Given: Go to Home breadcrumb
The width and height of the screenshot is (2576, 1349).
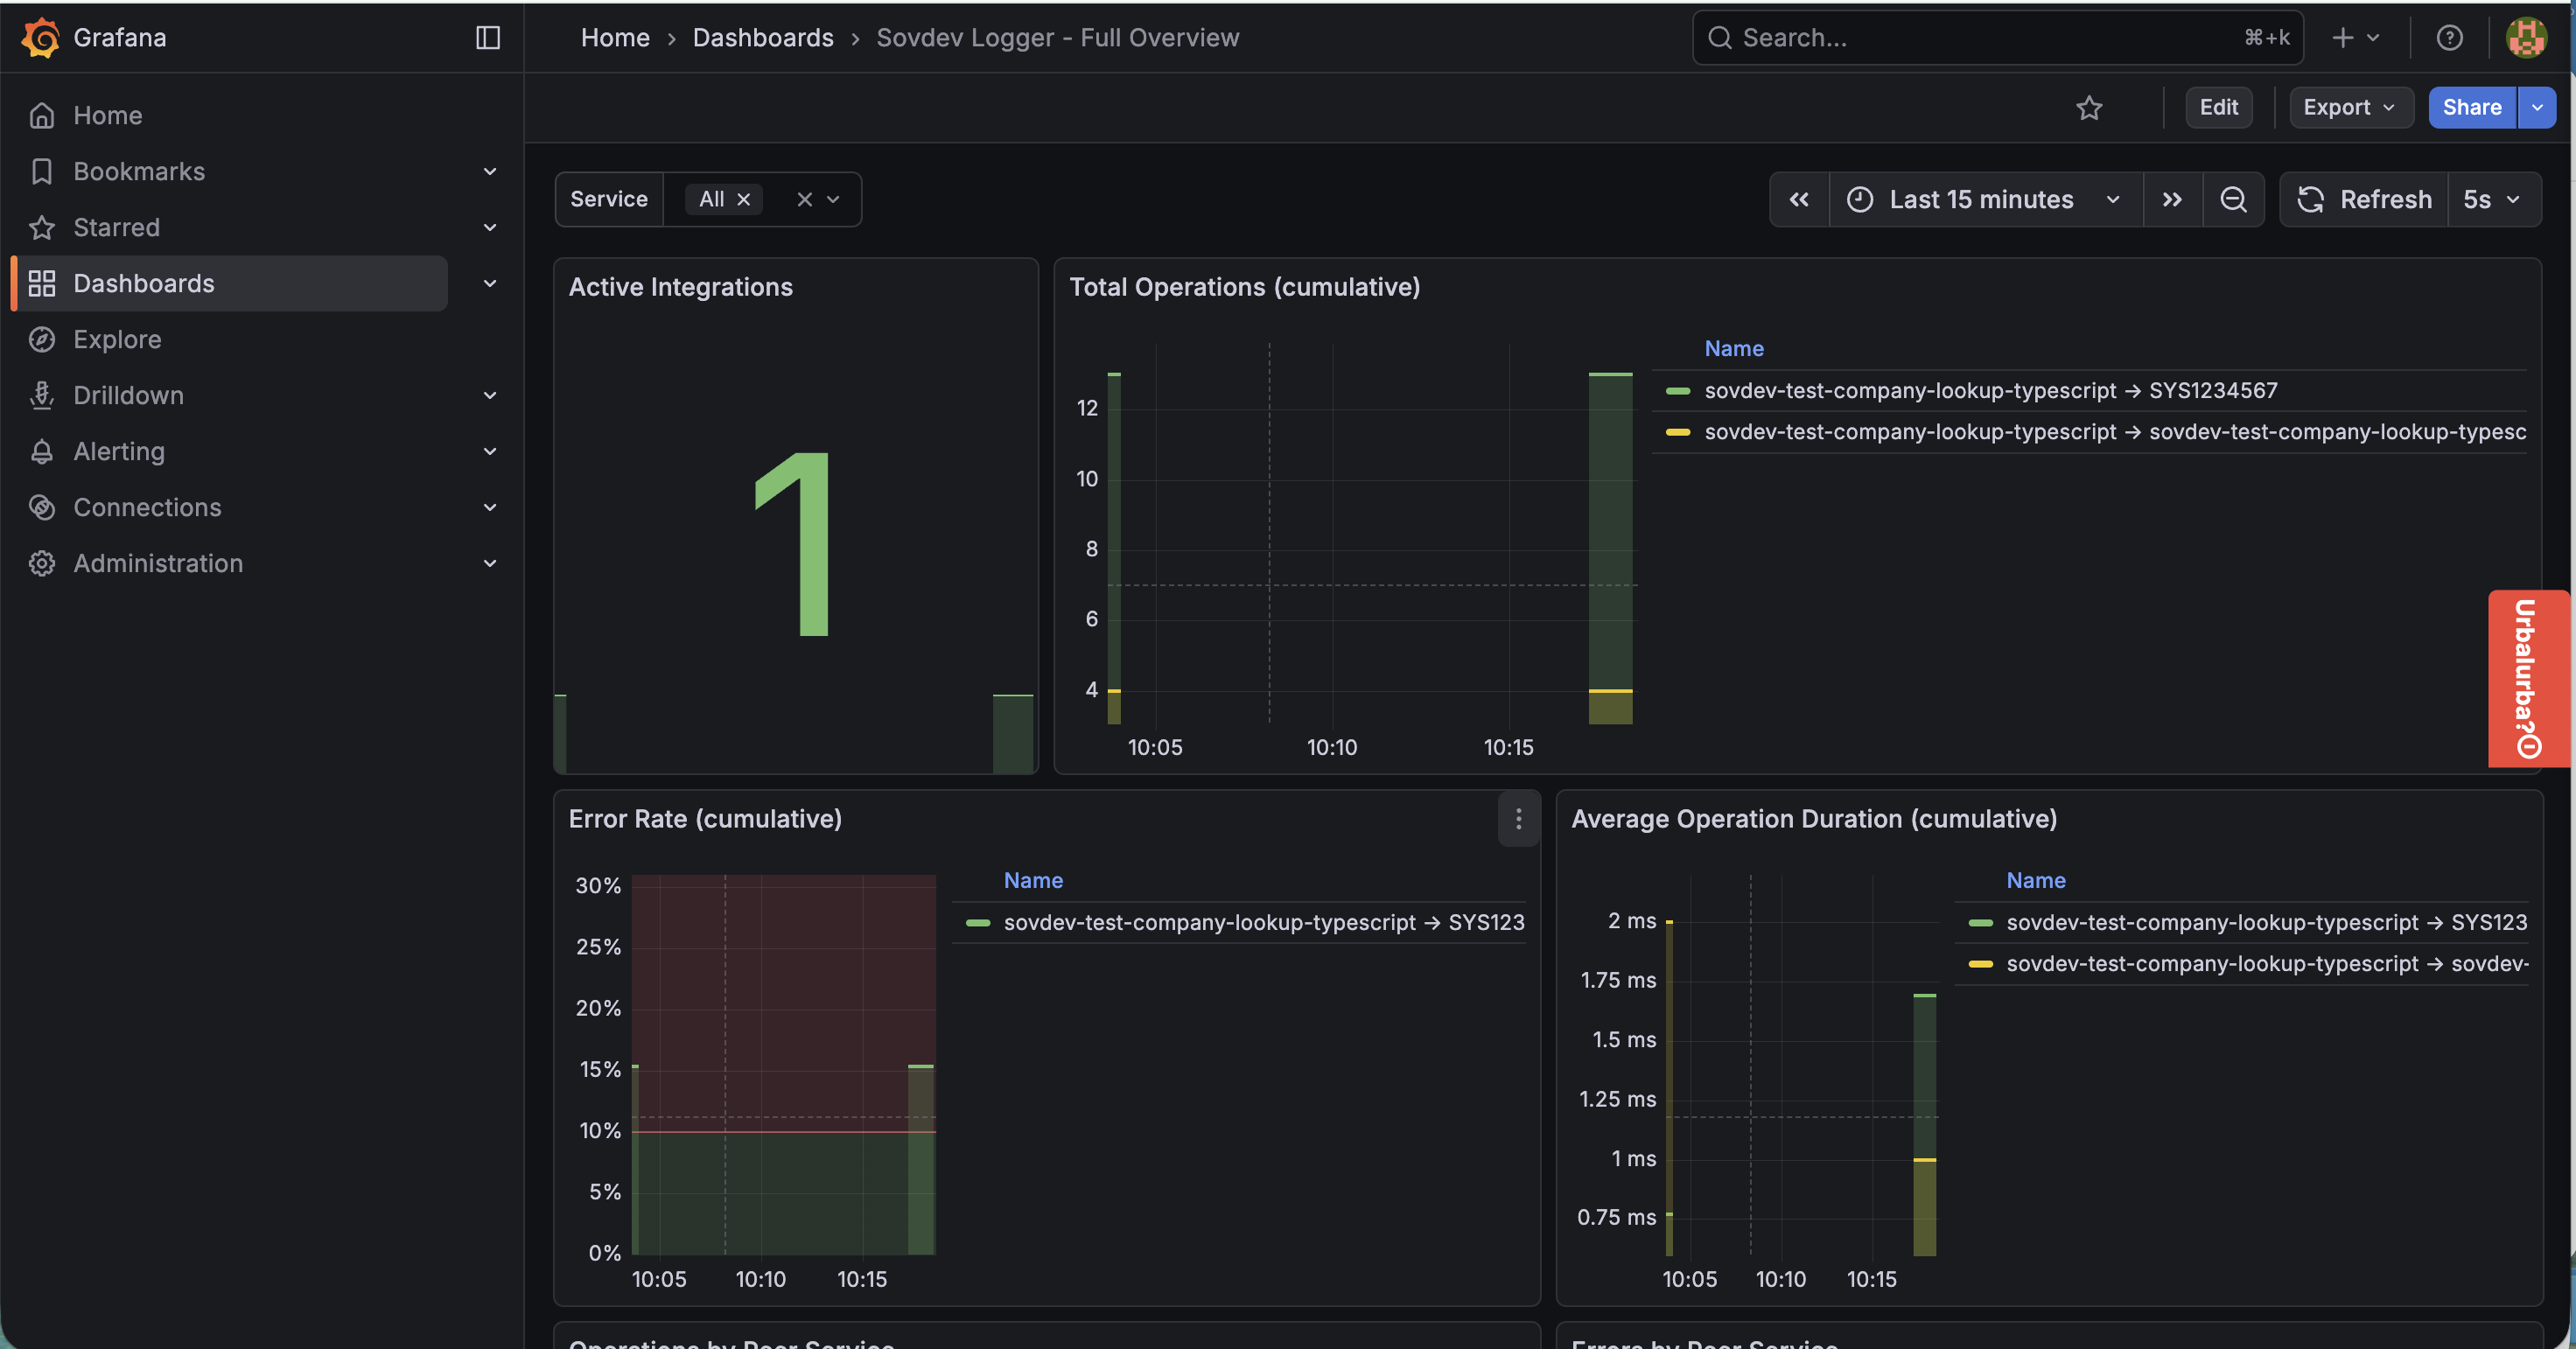Looking at the screenshot, I should (615, 38).
